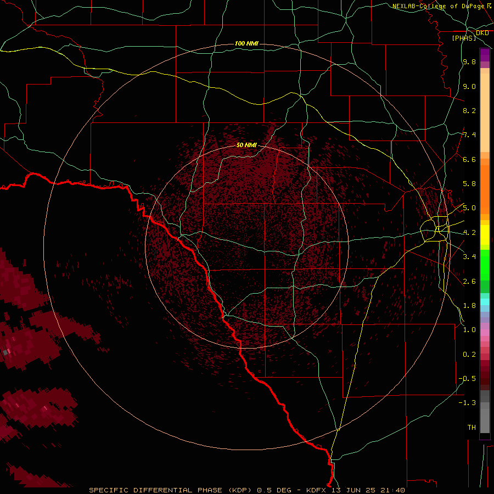
Task: Click the 1.0 value on color scale
Action: click(x=469, y=330)
